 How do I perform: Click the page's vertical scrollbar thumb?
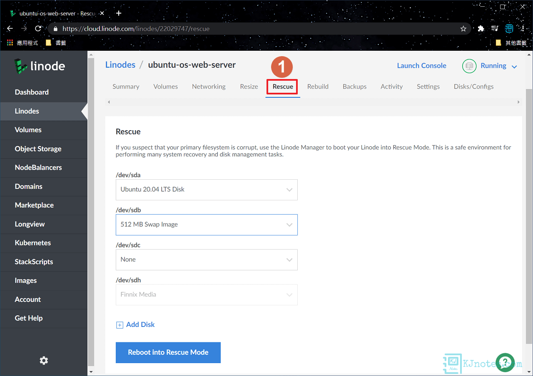click(529, 215)
